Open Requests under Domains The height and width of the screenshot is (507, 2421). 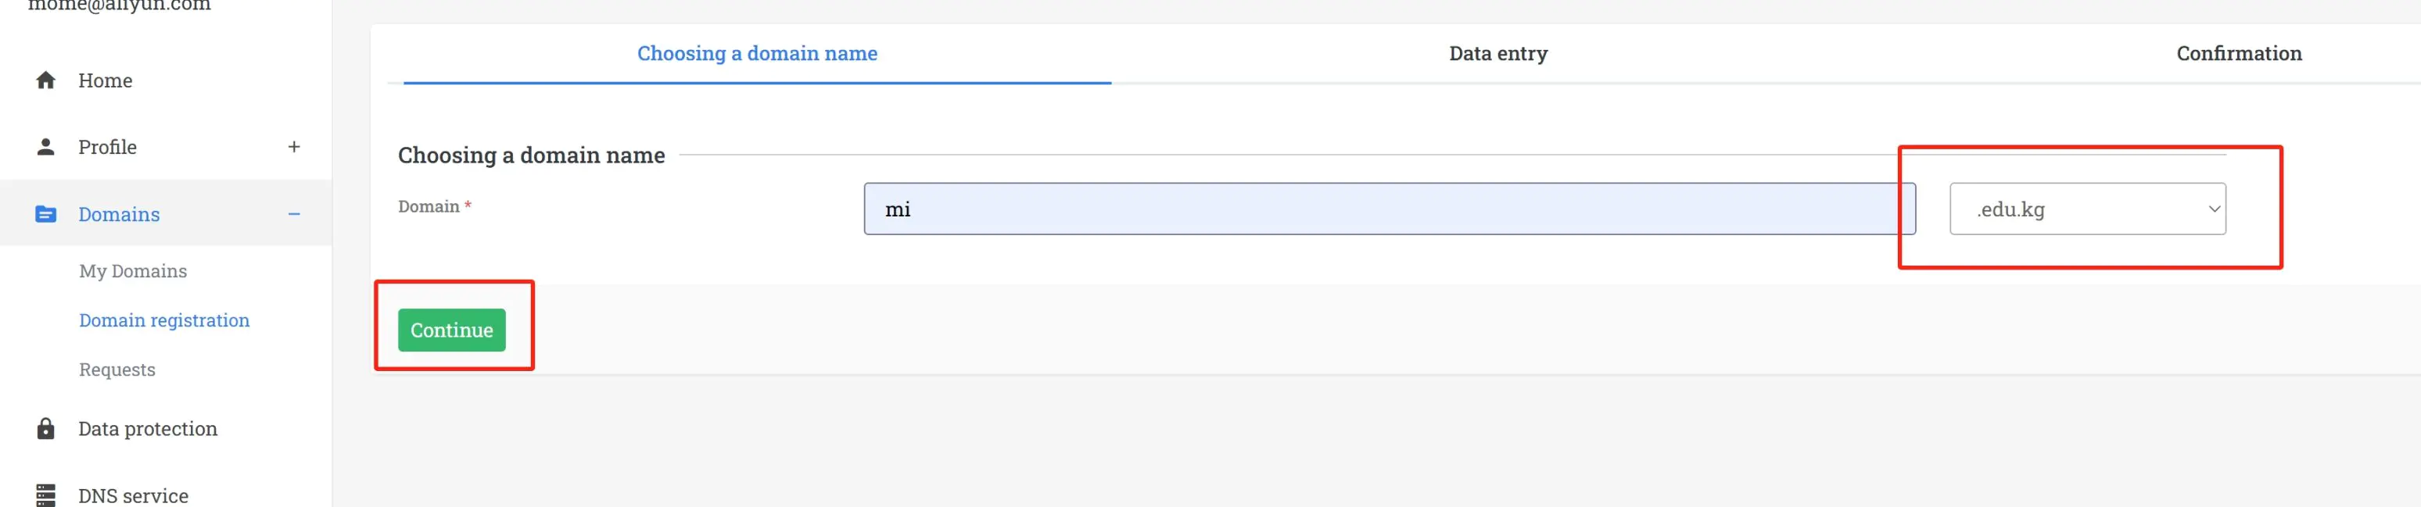117,370
